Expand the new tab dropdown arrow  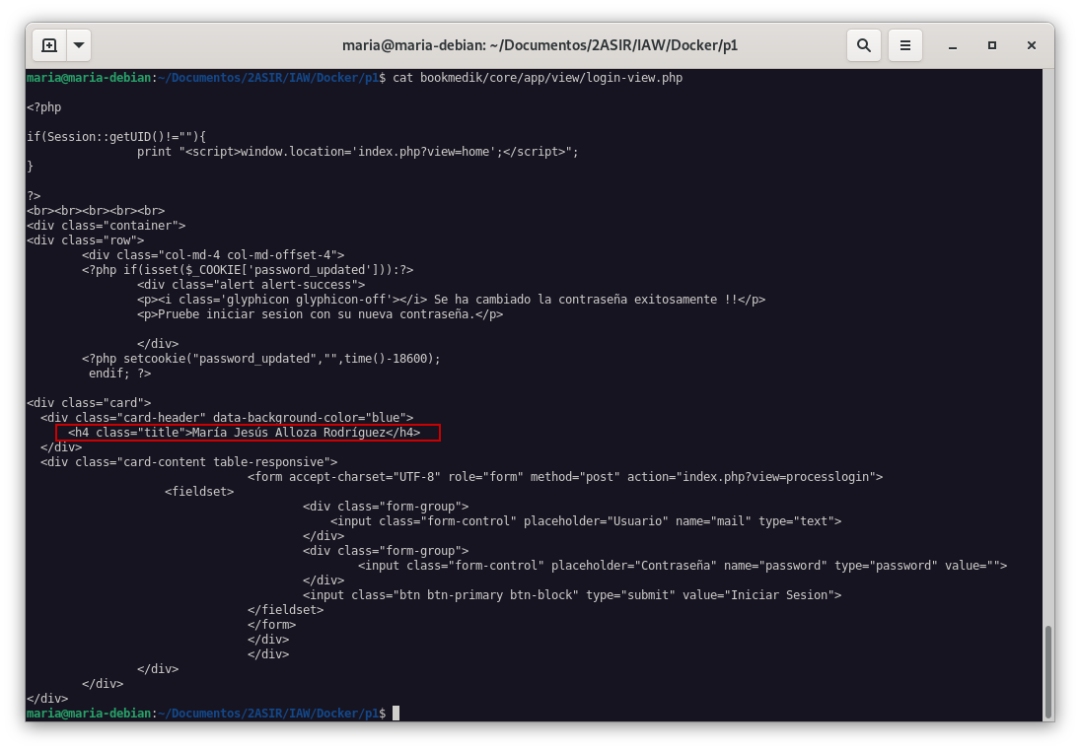tap(79, 45)
